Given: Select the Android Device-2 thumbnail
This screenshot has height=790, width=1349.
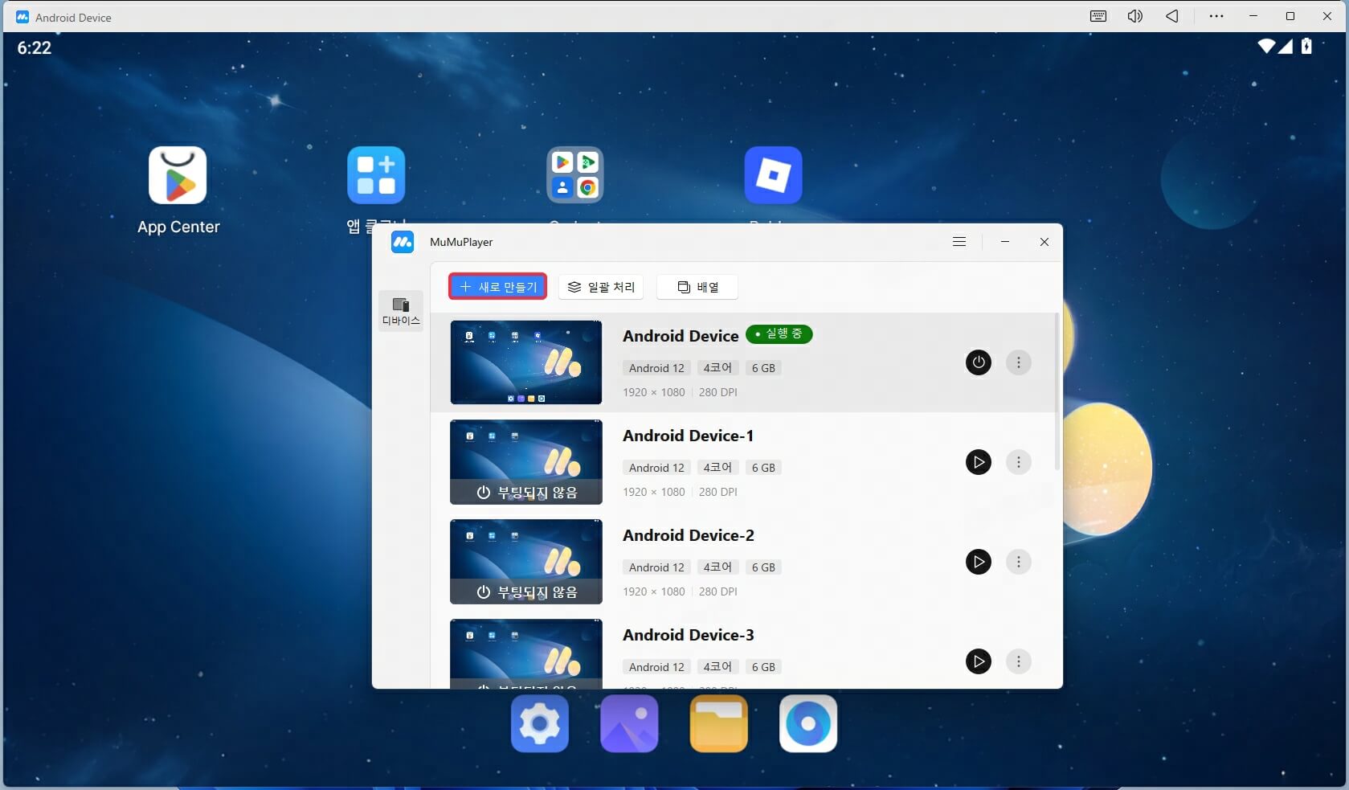Looking at the screenshot, I should coord(526,562).
